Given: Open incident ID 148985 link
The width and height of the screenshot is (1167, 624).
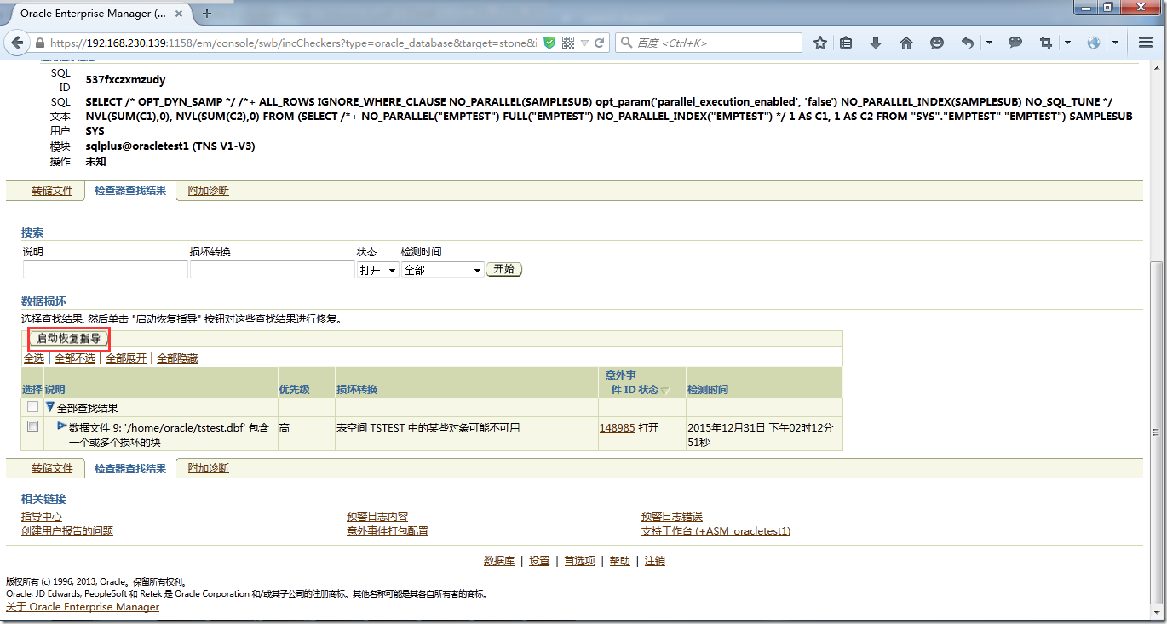Looking at the screenshot, I should coord(617,428).
